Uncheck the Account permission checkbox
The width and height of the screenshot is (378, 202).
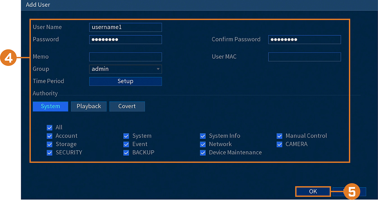click(49, 136)
